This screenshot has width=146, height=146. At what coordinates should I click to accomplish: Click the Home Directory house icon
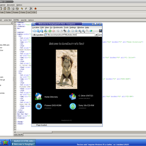tap(38, 96)
